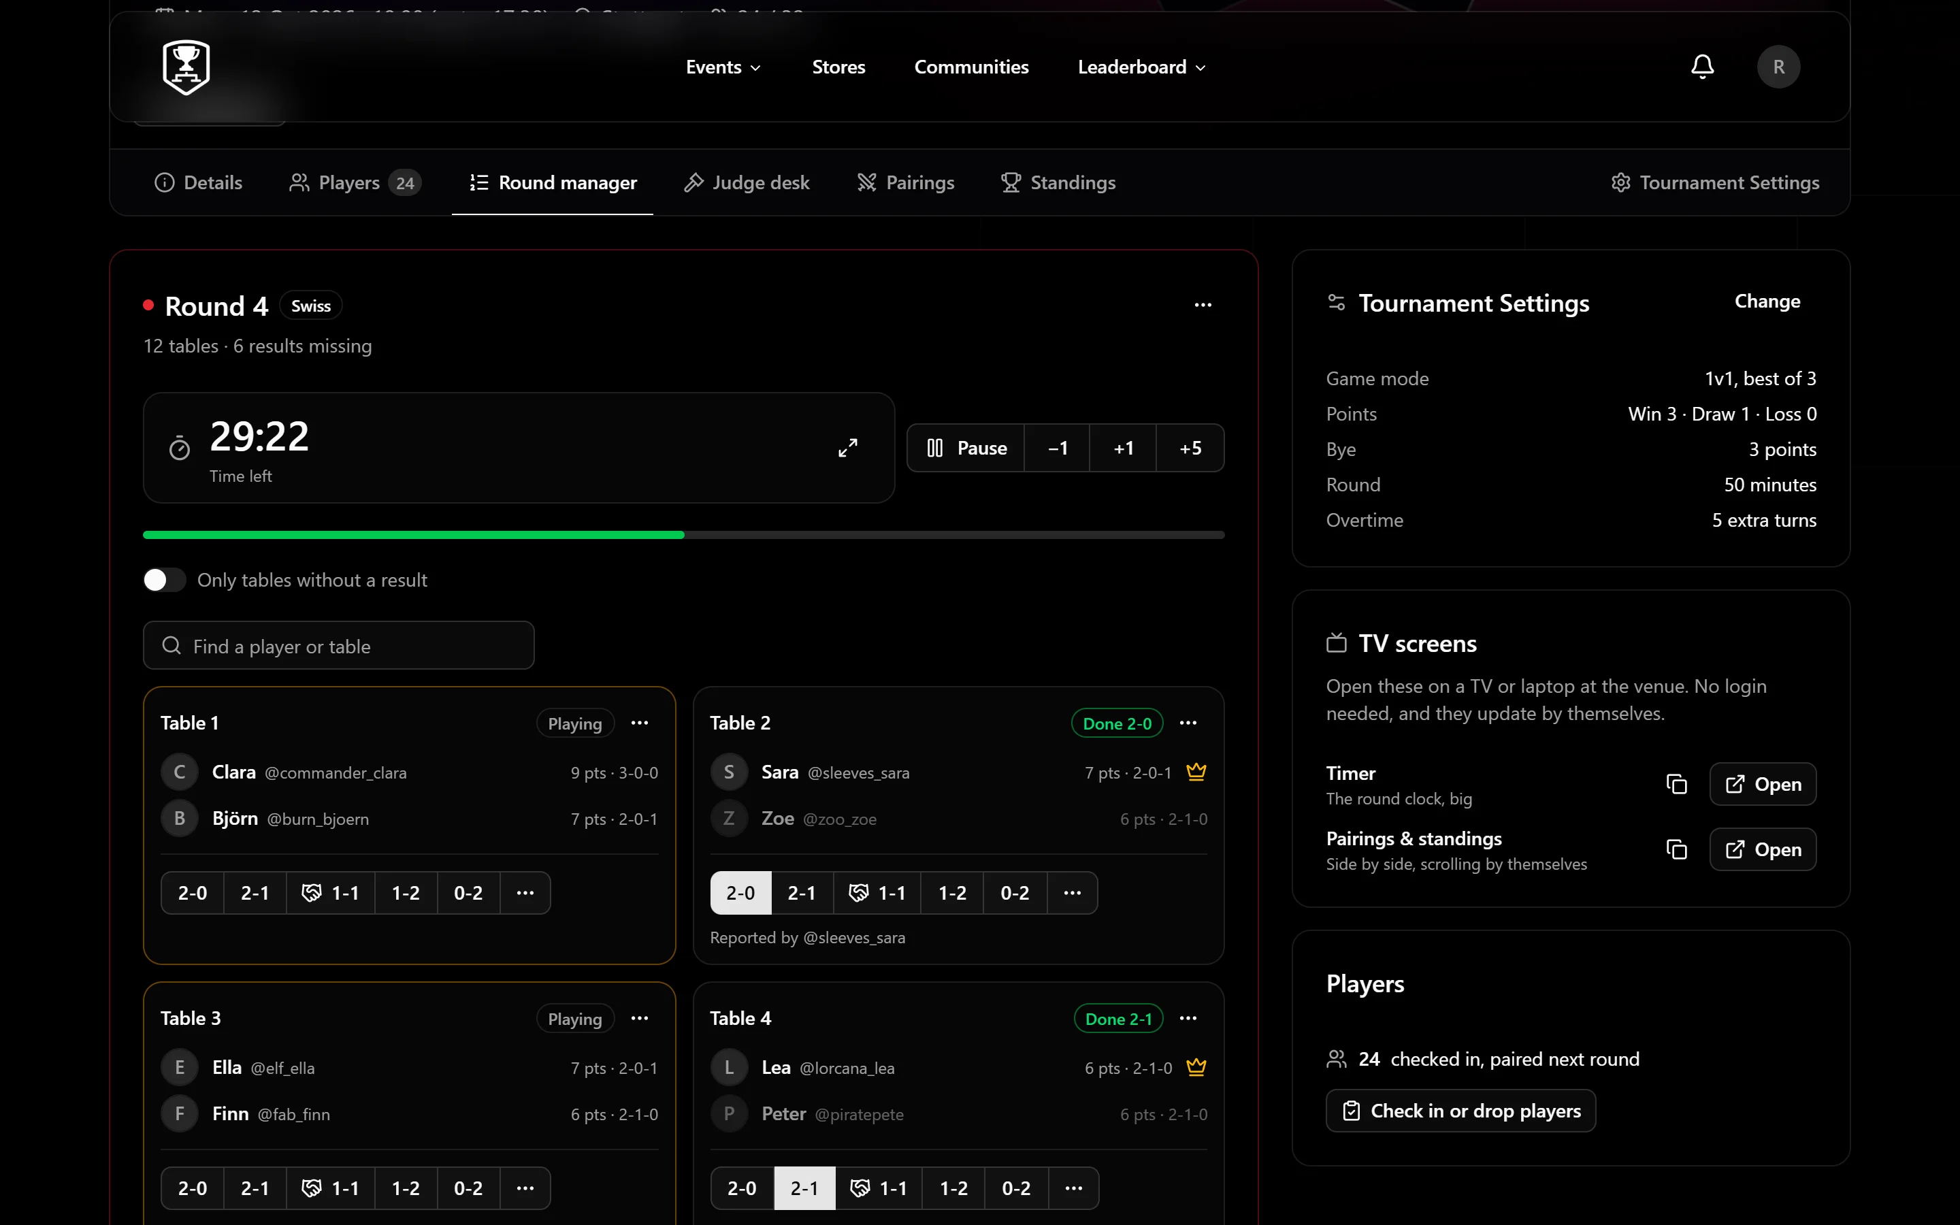Expand the Events dropdown
The image size is (1960, 1225).
(x=723, y=67)
